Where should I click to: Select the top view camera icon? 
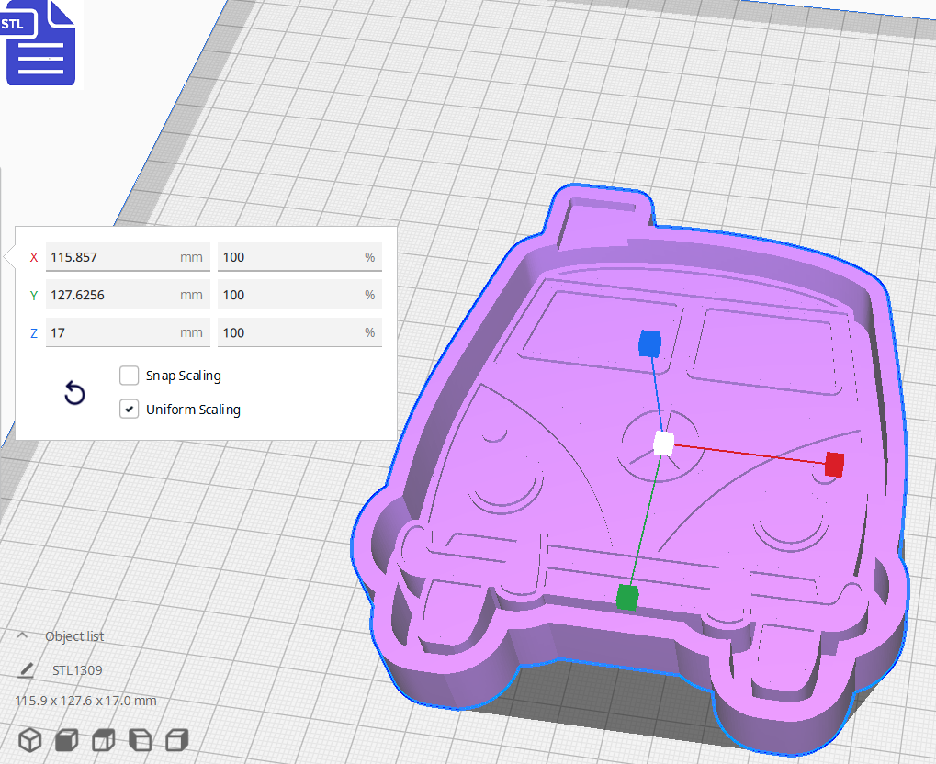coord(103,739)
